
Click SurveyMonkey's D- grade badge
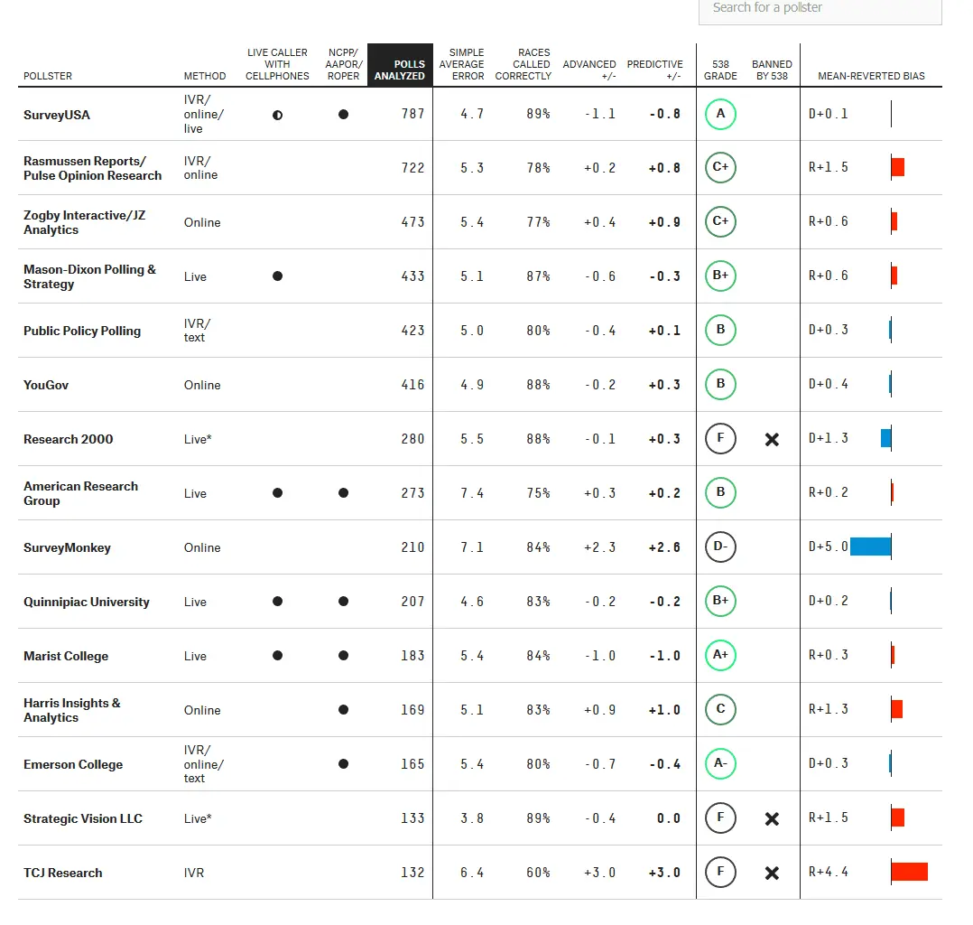(x=720, y=547)
